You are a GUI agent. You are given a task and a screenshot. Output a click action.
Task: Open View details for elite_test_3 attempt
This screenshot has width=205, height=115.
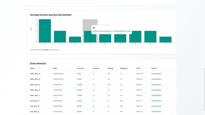[x=156, y=85]
